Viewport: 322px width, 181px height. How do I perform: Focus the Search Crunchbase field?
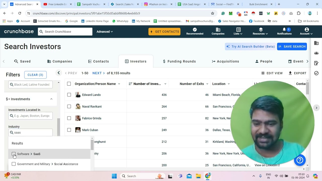click(65, 31)
